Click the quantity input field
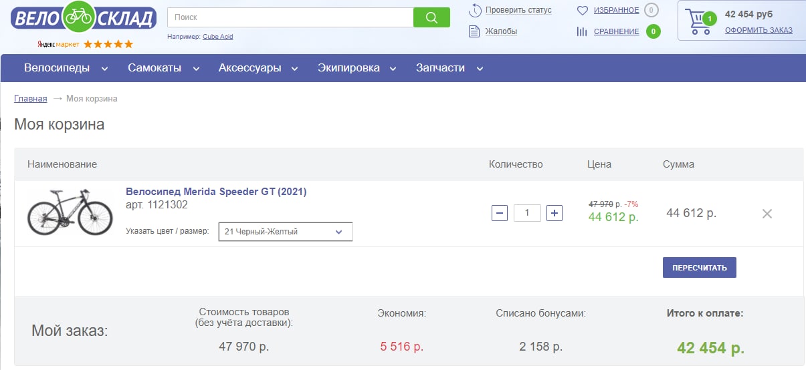This screenshot has width=806, height=370. 527,213
